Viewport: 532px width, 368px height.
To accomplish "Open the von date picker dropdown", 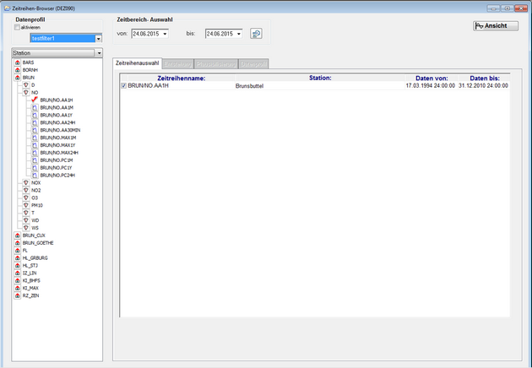I will pyautogui.click(x=165, y=34).
